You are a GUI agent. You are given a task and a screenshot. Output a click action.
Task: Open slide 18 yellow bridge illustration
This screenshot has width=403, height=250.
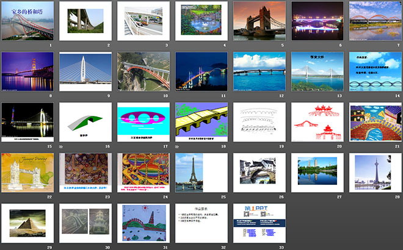point(201,122)
